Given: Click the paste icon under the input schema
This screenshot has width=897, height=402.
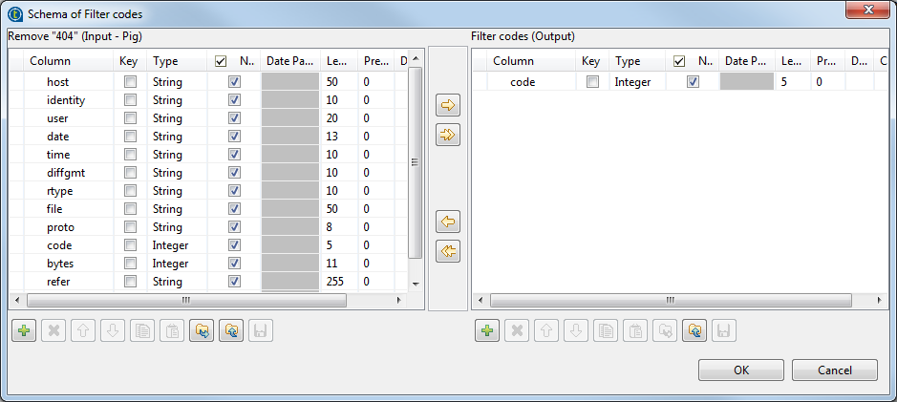Looking at the screenshot, I should [172, 330].
